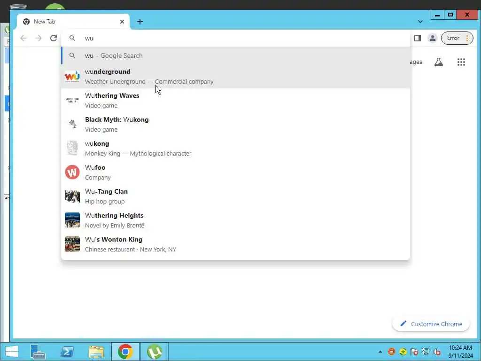Screen dimensions: 481x361
Task: Open the profile avatar icon
Action: tap(433, 38)
